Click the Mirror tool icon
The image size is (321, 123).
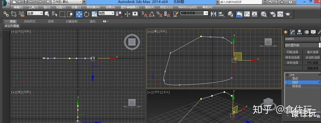pyautogui.click(x=213, y=14)
